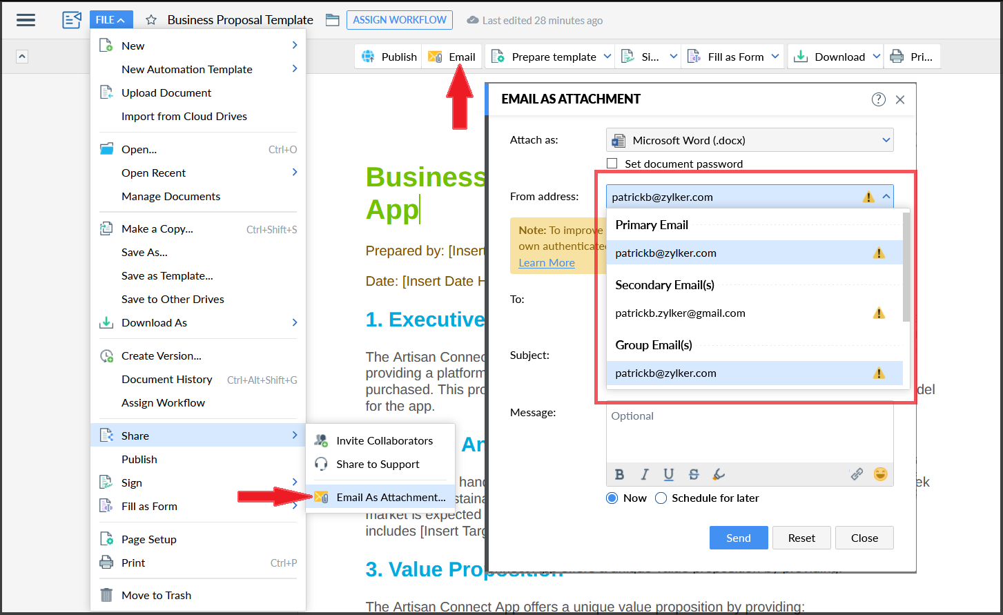Click the Sign toolbar button
The height and width of the screenshot is (615, 1003).
(x=641, y=57)
